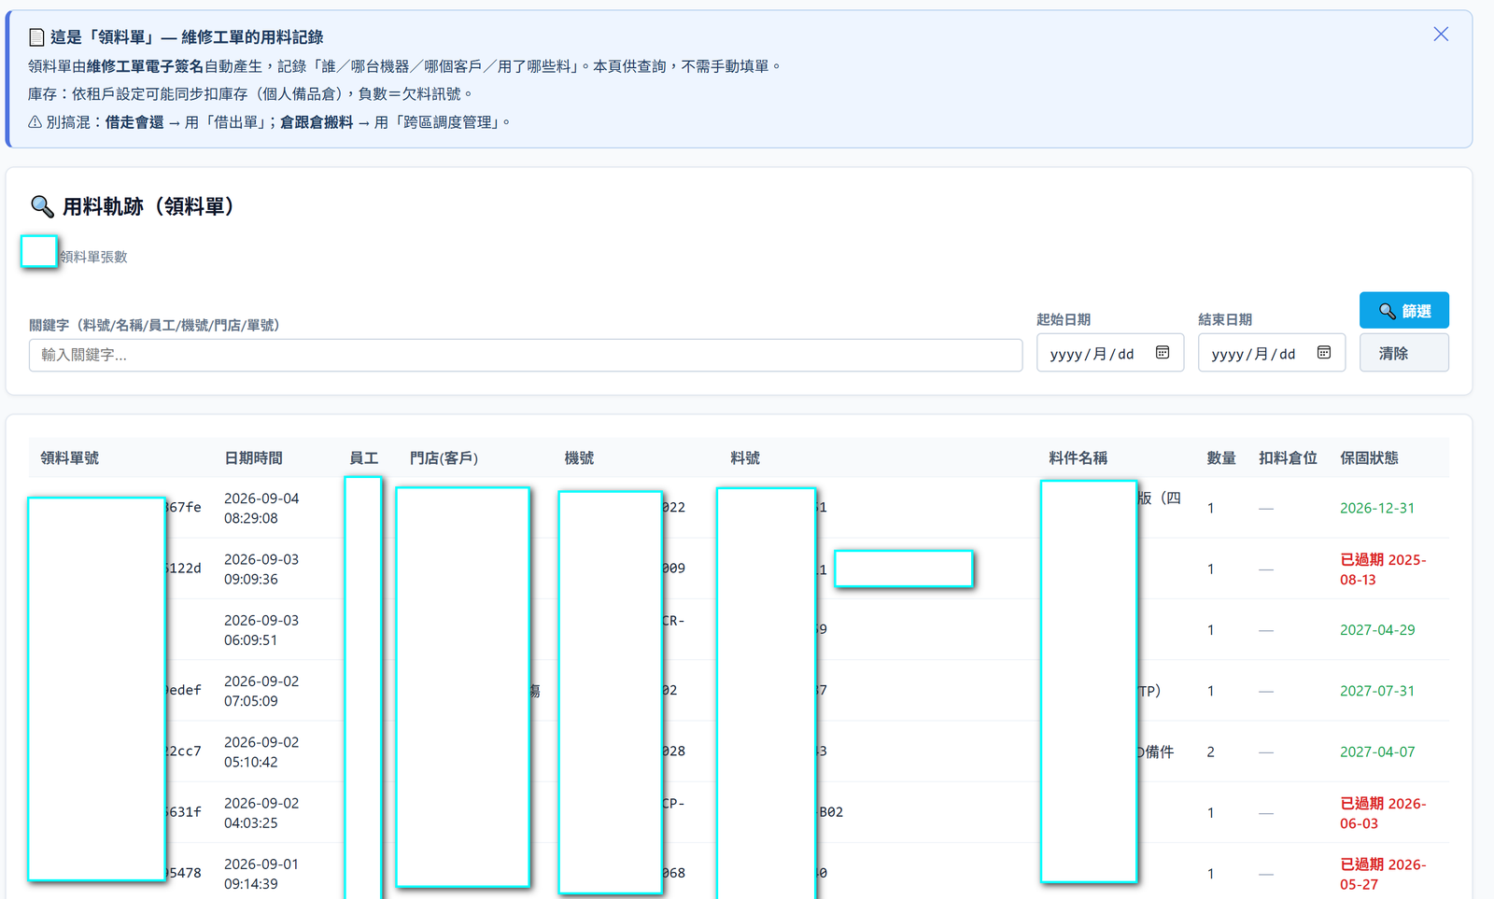Click quantity 2 in the 2027-04-07 row

pos(1211,752)
